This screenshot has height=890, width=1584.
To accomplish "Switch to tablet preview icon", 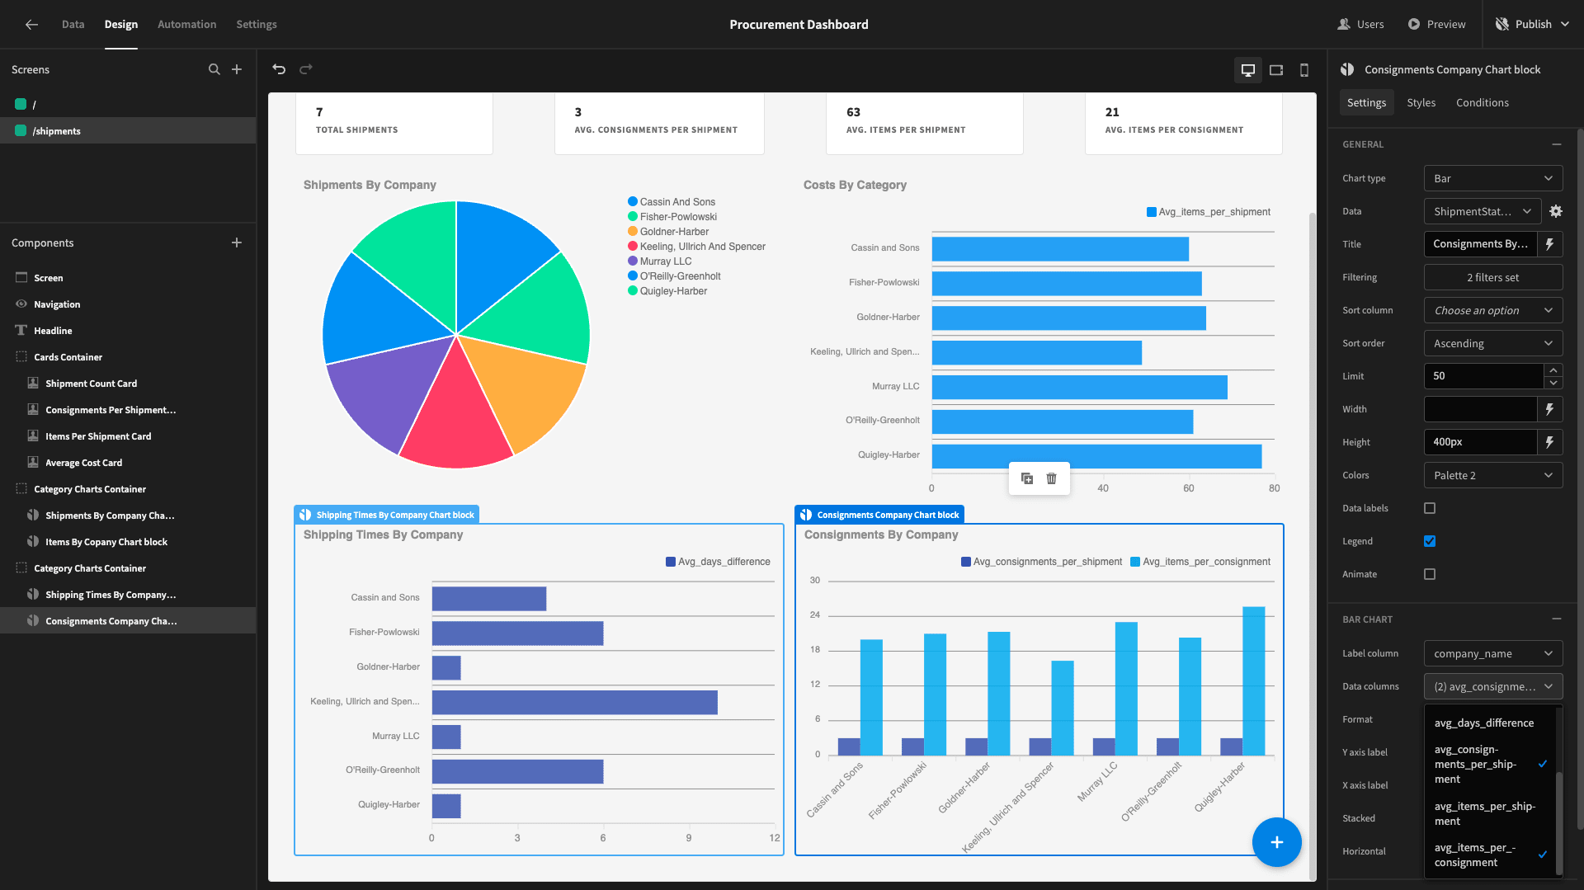I will click(1276, 70).
